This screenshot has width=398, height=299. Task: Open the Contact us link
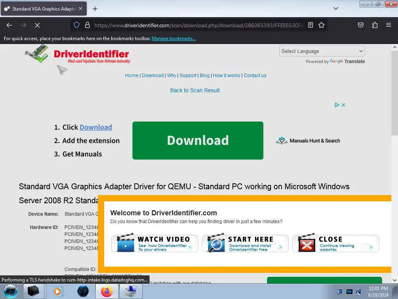tap(255, 76)
